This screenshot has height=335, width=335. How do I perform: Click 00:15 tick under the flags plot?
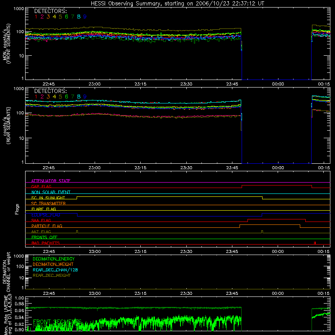tap(323, 252)
